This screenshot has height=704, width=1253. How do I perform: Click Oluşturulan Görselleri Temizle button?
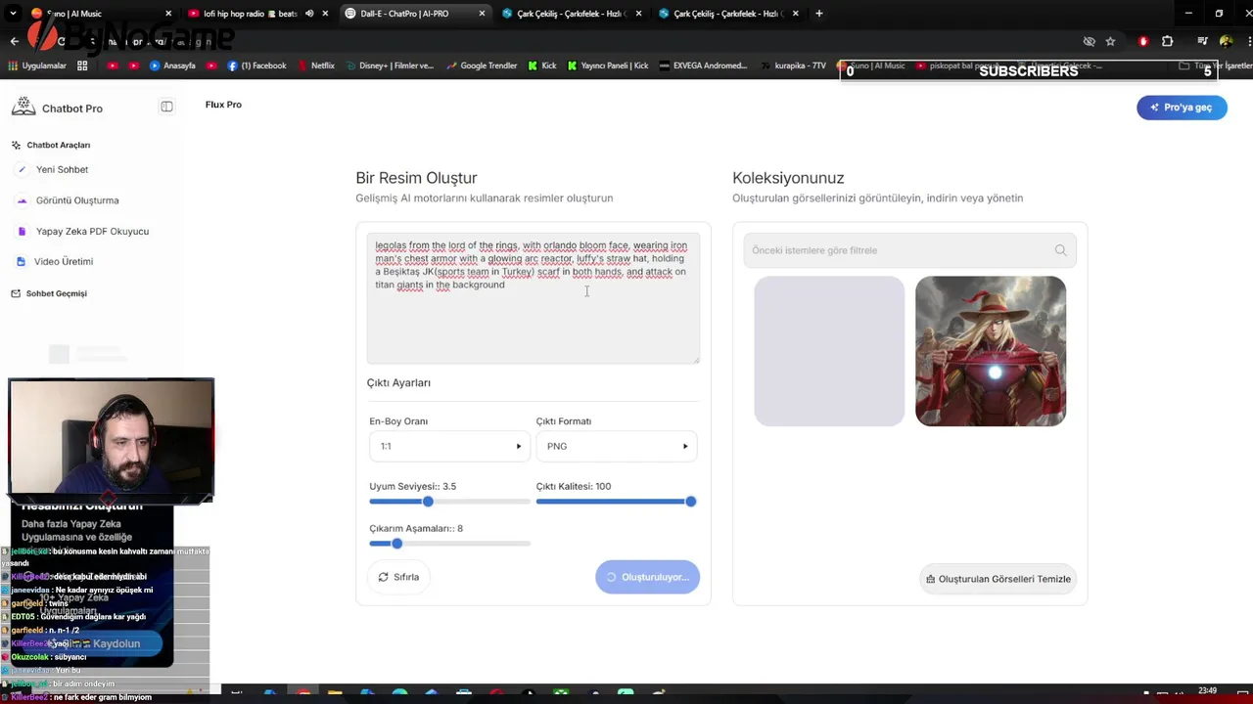pos(998,579)
